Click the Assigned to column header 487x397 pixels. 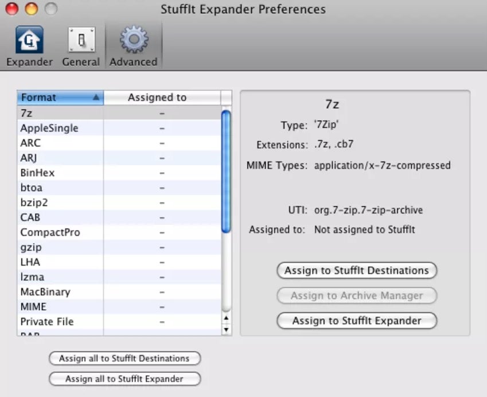157,98
